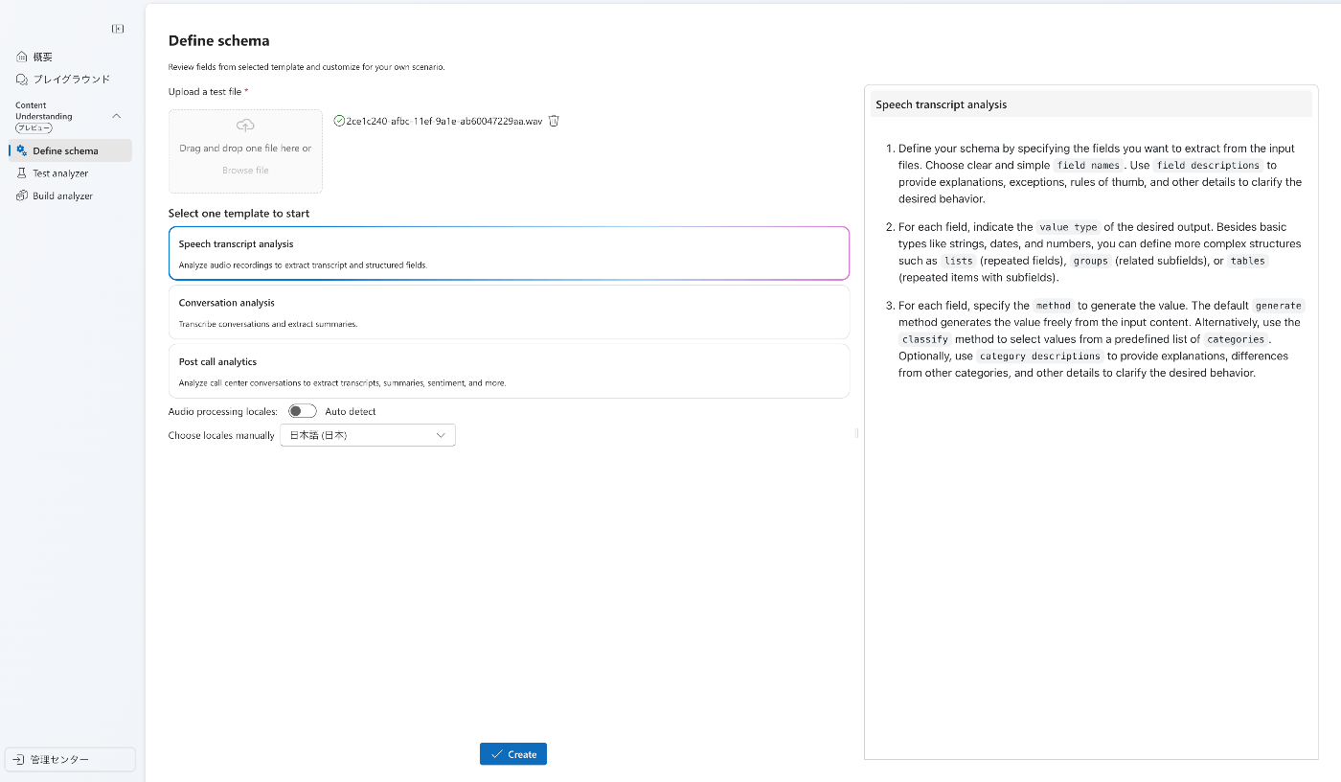This screenshot has width=1341, height=782.
Task: Delete the uploaded wav file with trash icon
Action: (x=554, y=121)
